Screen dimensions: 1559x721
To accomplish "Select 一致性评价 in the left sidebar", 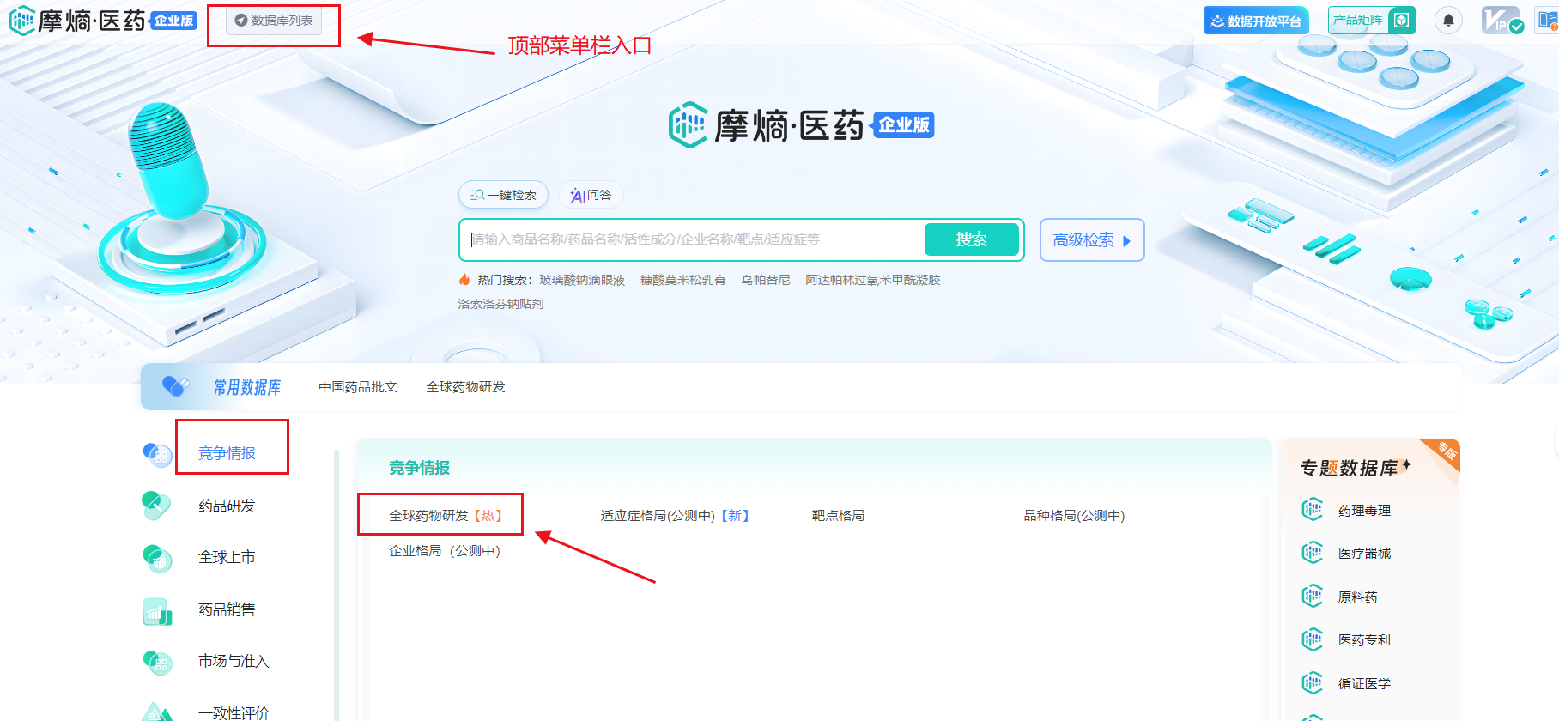I will pos(234,712).
